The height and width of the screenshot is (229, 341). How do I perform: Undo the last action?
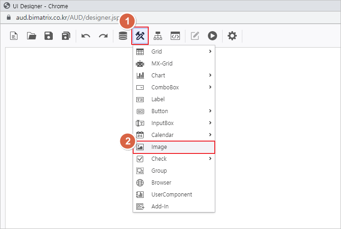point(86,36)
